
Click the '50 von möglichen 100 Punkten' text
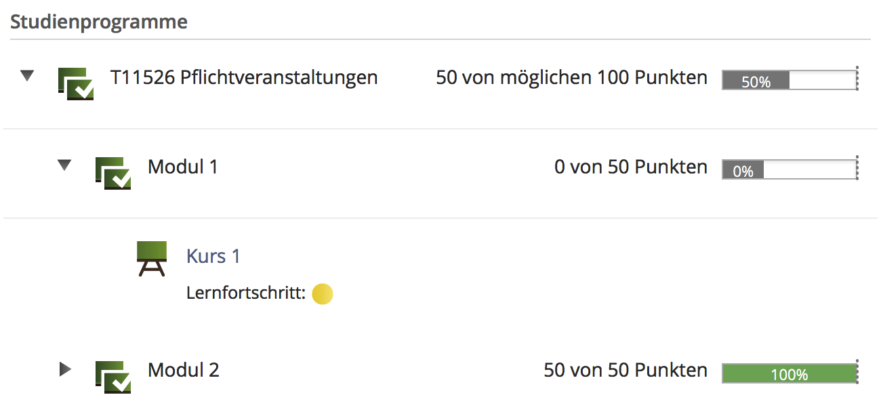point(571,77)
